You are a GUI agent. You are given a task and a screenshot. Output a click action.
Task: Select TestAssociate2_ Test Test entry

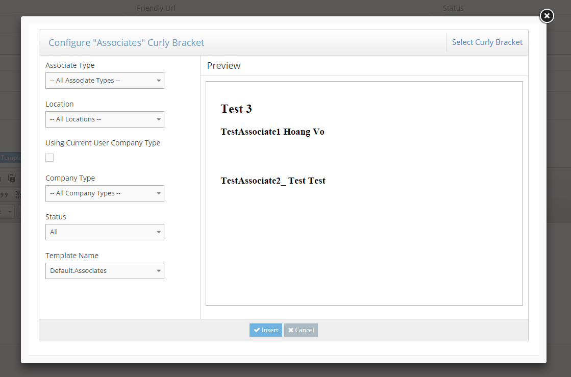[x=273, y=181]
